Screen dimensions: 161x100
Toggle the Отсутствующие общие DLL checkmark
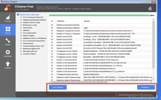(x=21, y=17)
